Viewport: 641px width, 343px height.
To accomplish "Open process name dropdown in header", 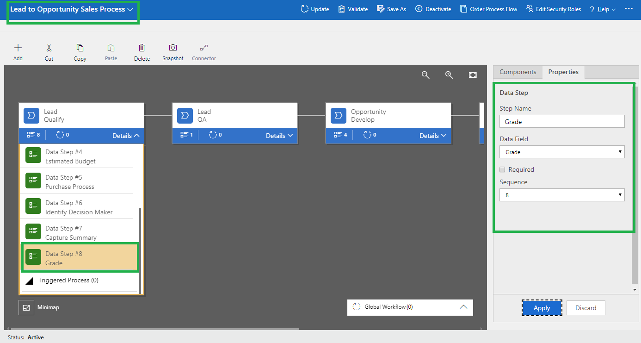I will point(130,9).
